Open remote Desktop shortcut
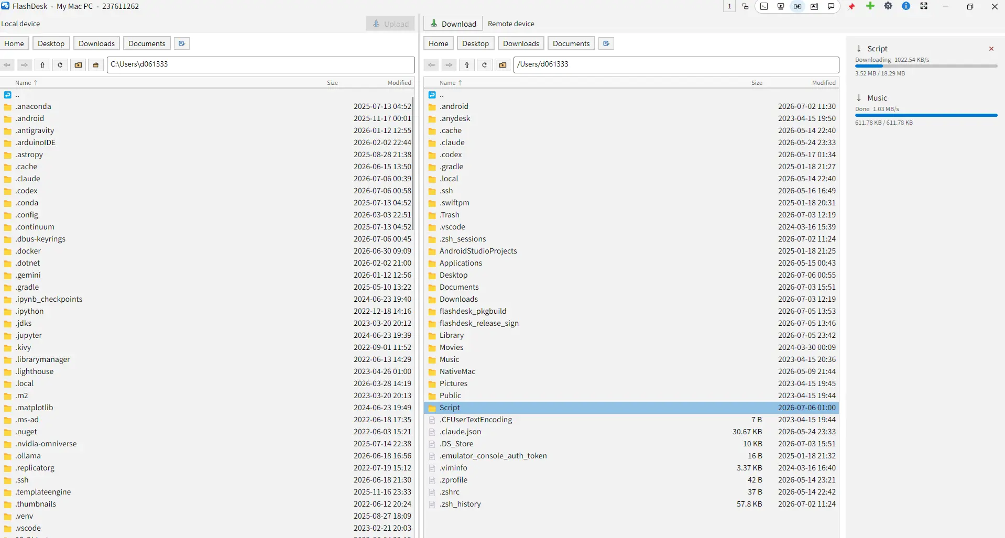 tap(475, 43)
